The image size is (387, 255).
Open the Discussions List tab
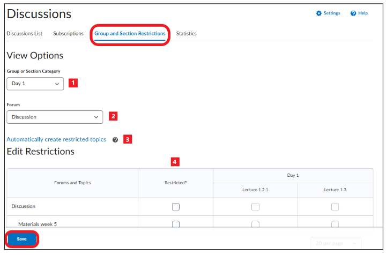[x=25, y=34]
